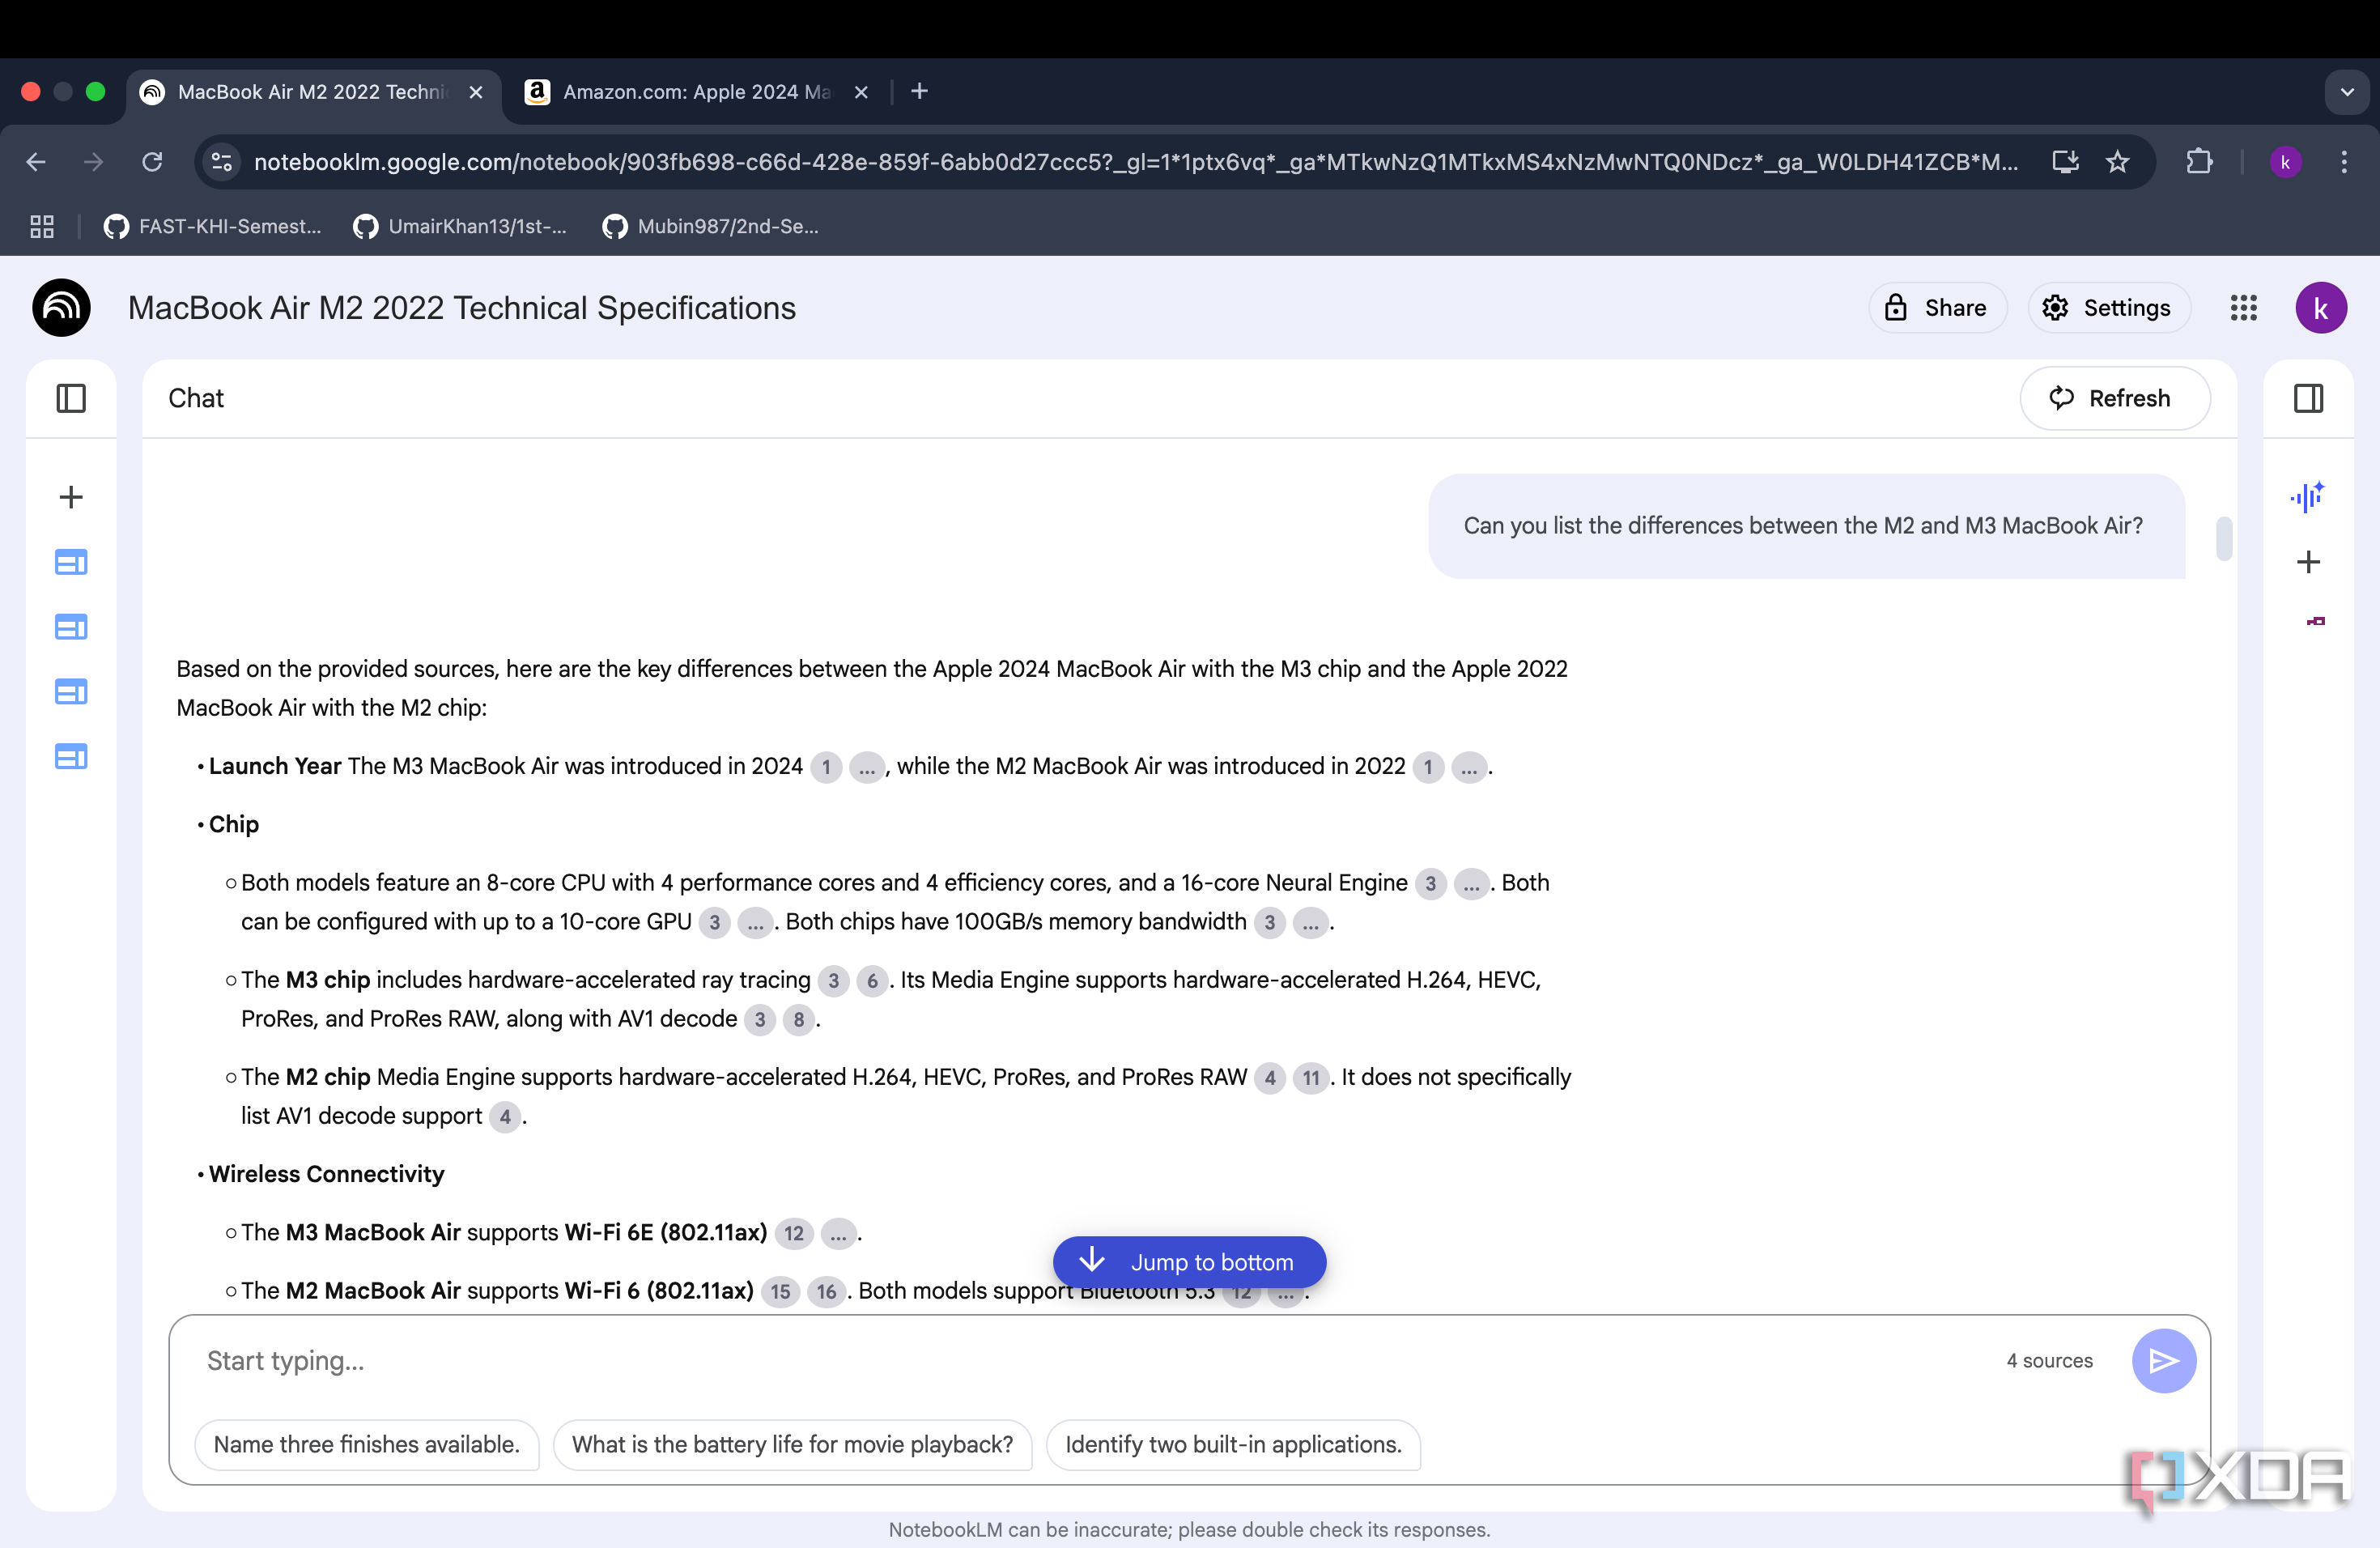Expand the tab search chevron

[2346, 92]
